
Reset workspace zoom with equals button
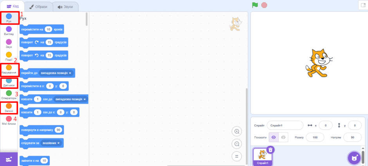point(236,156)
